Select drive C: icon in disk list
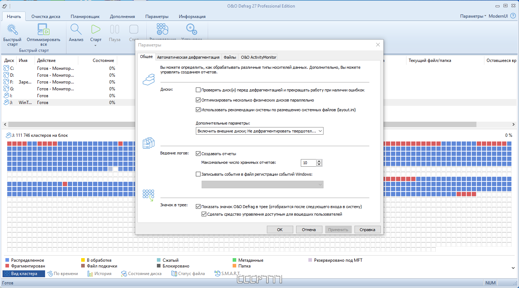Viewport: 519px width, 288px height. tap(6, 68)
